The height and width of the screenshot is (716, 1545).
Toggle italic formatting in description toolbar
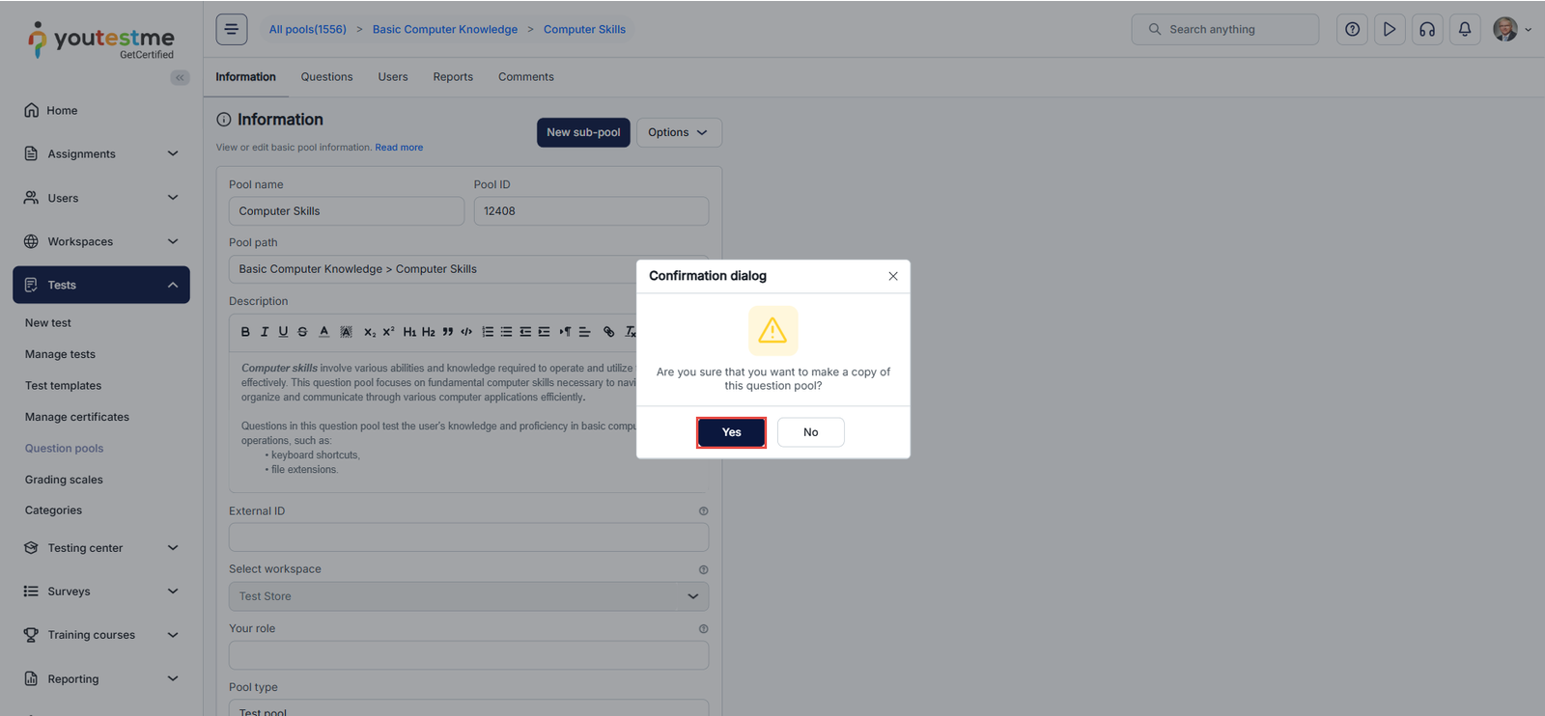click(265, 332)
